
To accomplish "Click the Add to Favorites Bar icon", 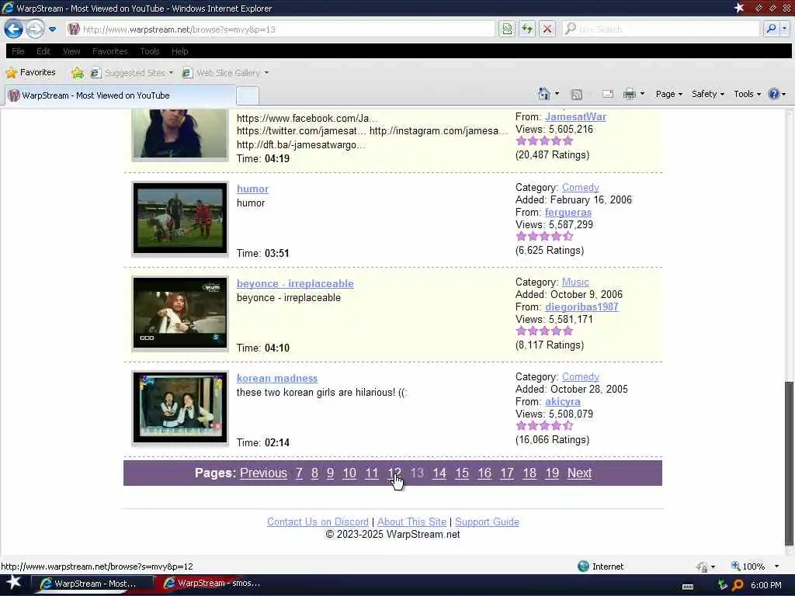I will (78, 73).
